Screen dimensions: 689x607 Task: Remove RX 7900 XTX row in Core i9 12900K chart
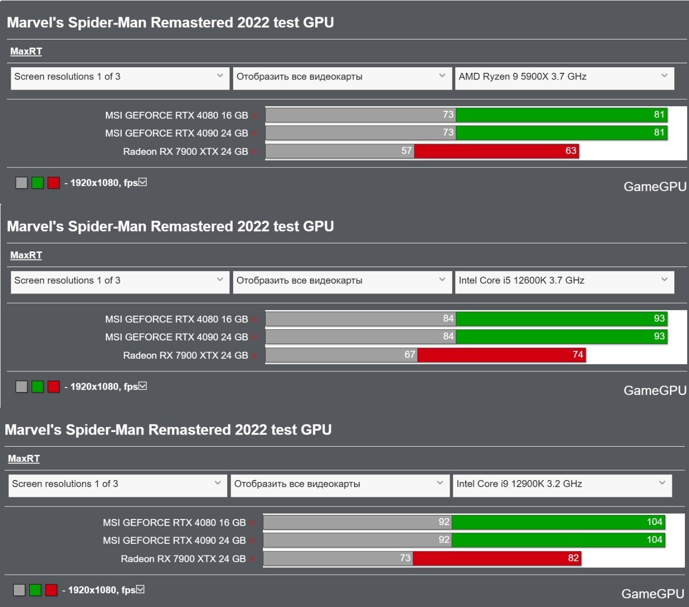pos(252,559)
